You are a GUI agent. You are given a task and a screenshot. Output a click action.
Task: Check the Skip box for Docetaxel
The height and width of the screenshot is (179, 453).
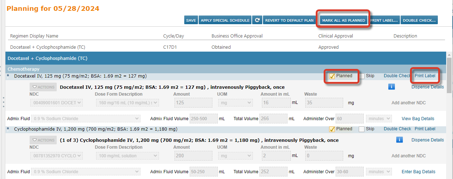click(362, 76)
